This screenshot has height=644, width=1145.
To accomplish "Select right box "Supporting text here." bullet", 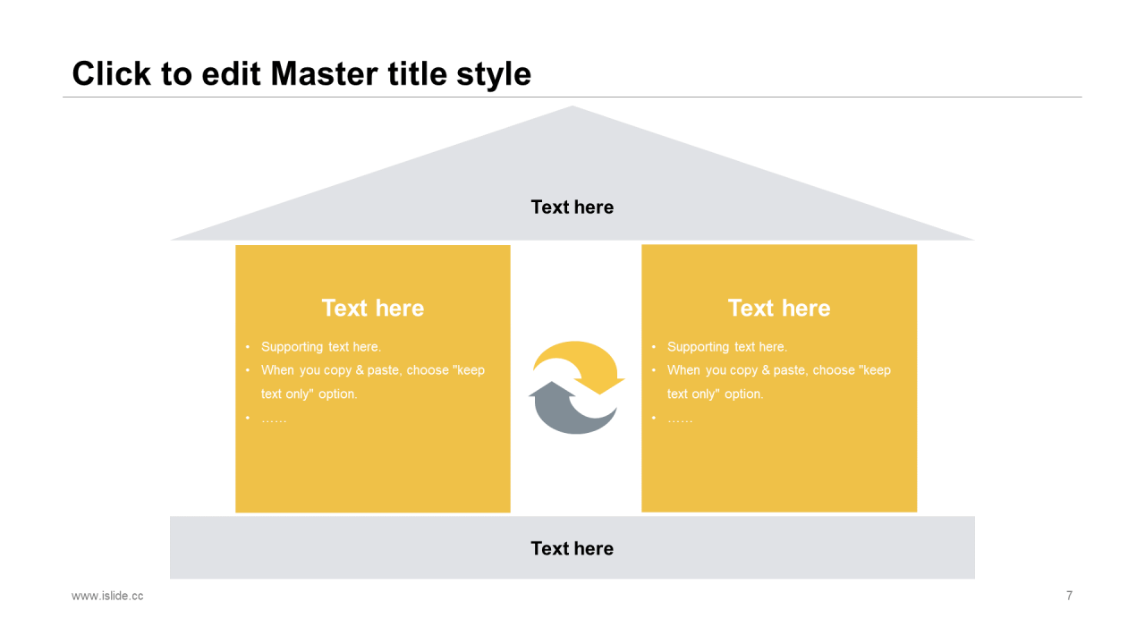I will 727,347.
